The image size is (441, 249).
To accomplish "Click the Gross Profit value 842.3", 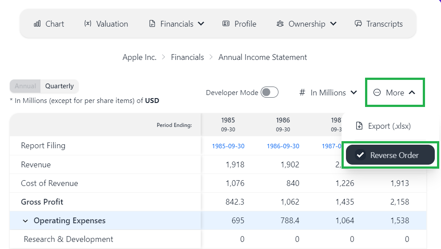I will pos(235,202).
